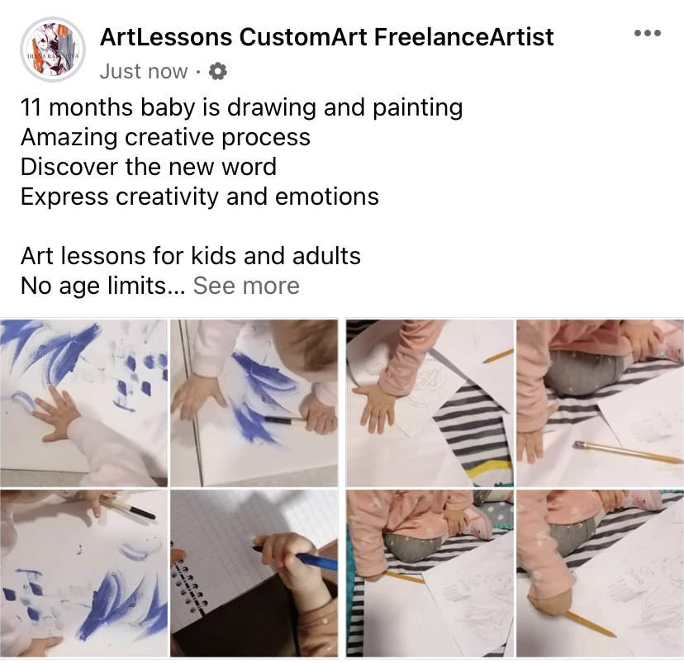The height and width of the screenshot is (663, 684).
Task: Click the audience settings gear icon
Action: point(218,72)
